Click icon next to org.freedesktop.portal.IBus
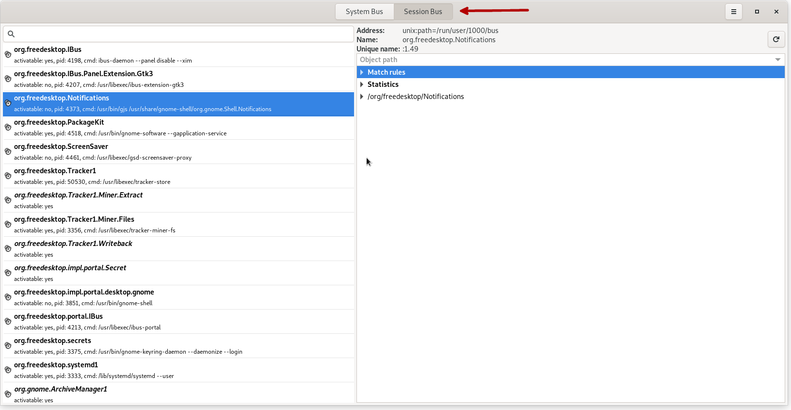 [x=8, y=321]
